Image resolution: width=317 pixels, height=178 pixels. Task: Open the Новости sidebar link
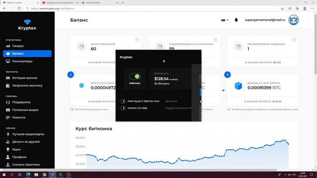[19, 118]
